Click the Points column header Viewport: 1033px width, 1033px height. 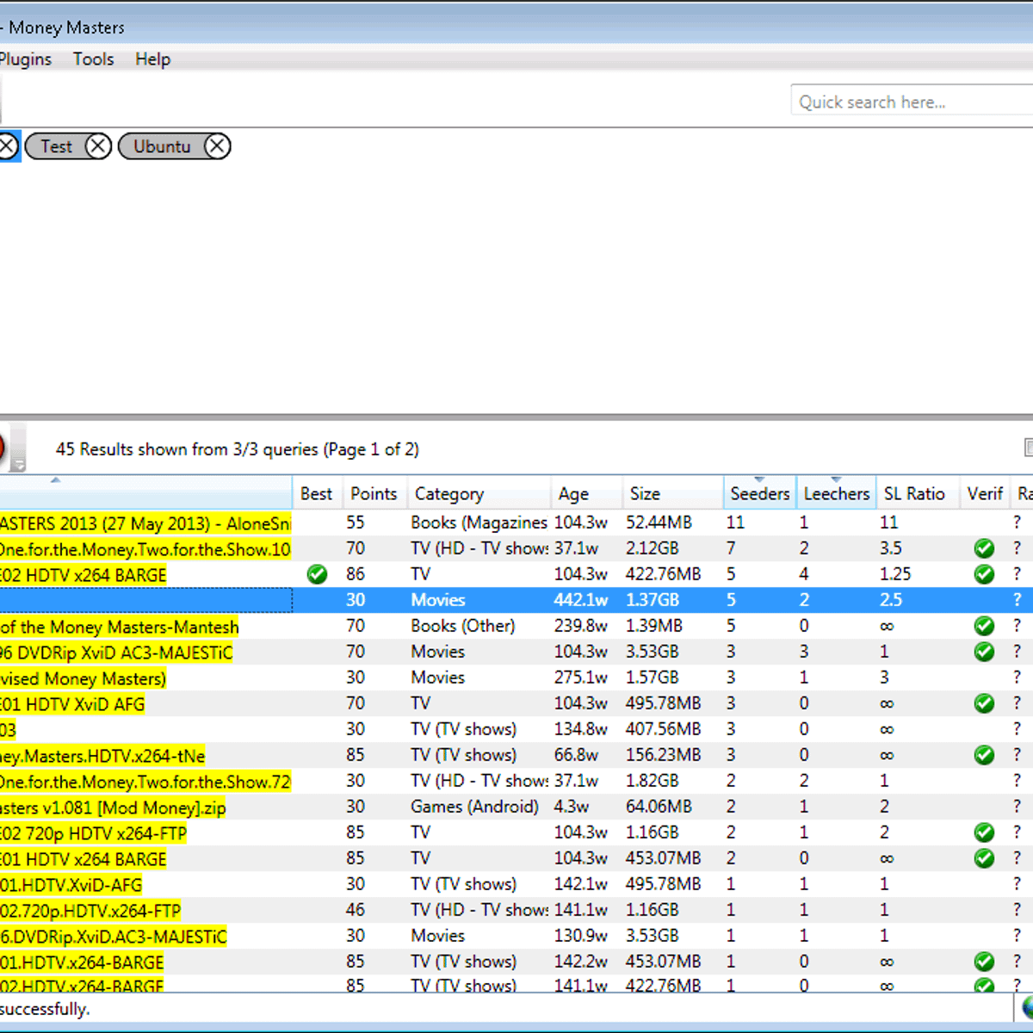click(x=374, y=494)
